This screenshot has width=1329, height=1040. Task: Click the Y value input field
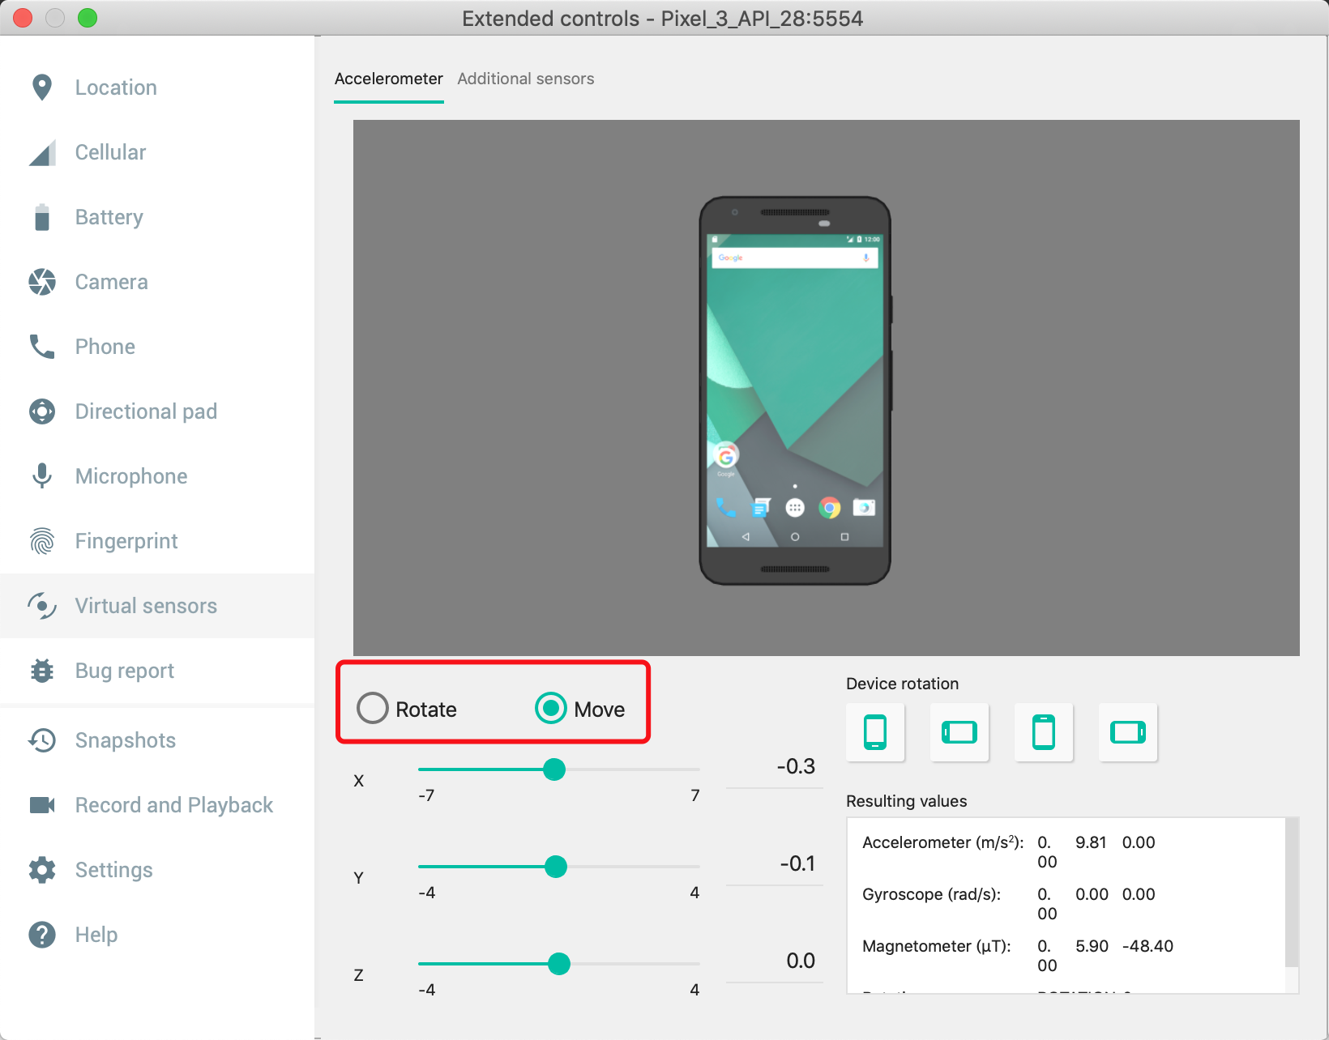[x=775, y=864]
